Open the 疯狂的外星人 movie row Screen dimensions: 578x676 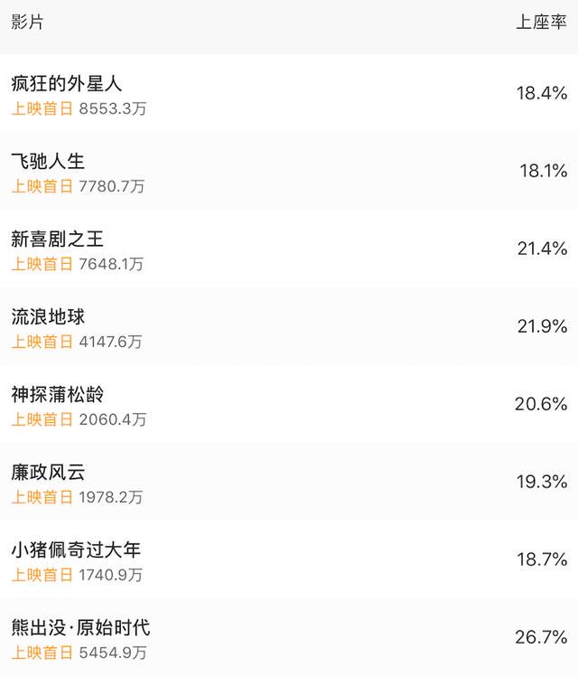pos(289,93)
